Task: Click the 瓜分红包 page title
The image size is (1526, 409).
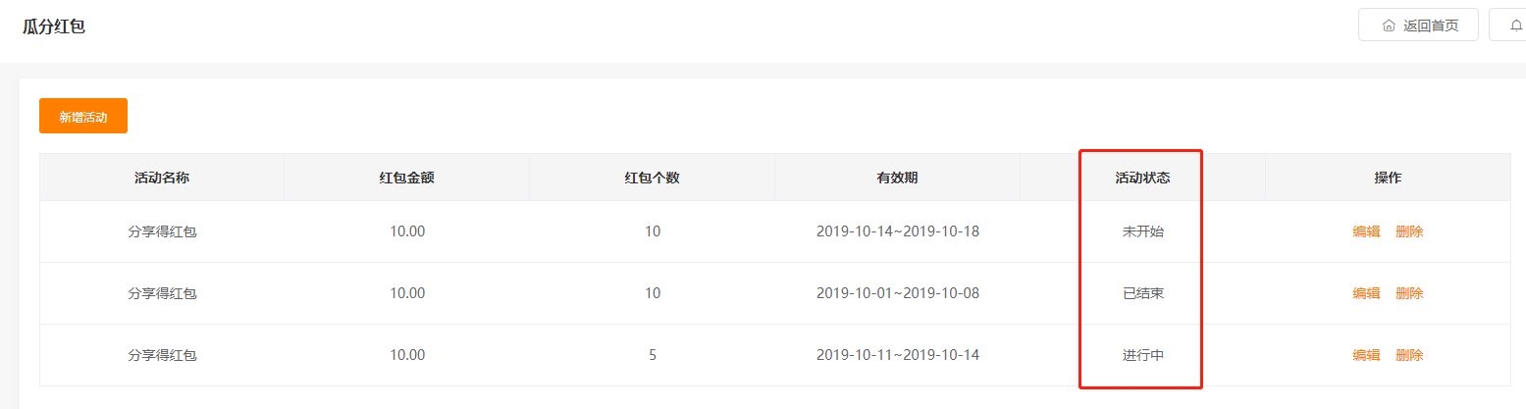Action: 54,26
